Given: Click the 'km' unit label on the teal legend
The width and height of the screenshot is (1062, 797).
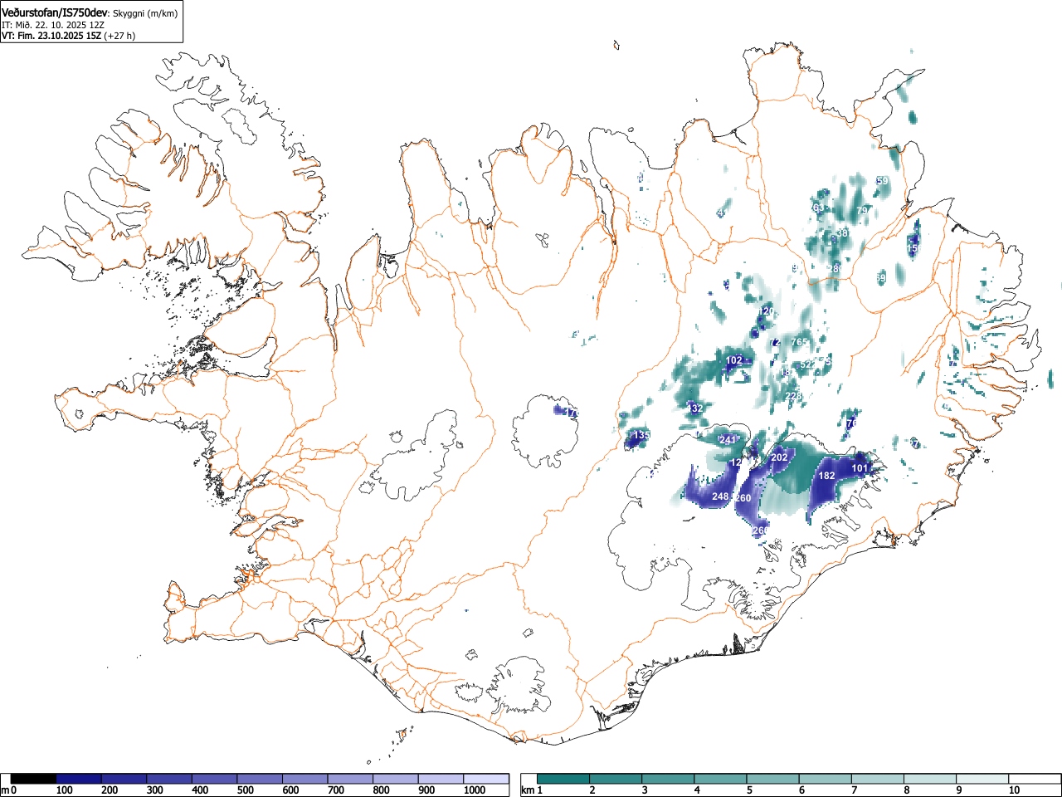Looking at the screenshot, I should 527,790.
